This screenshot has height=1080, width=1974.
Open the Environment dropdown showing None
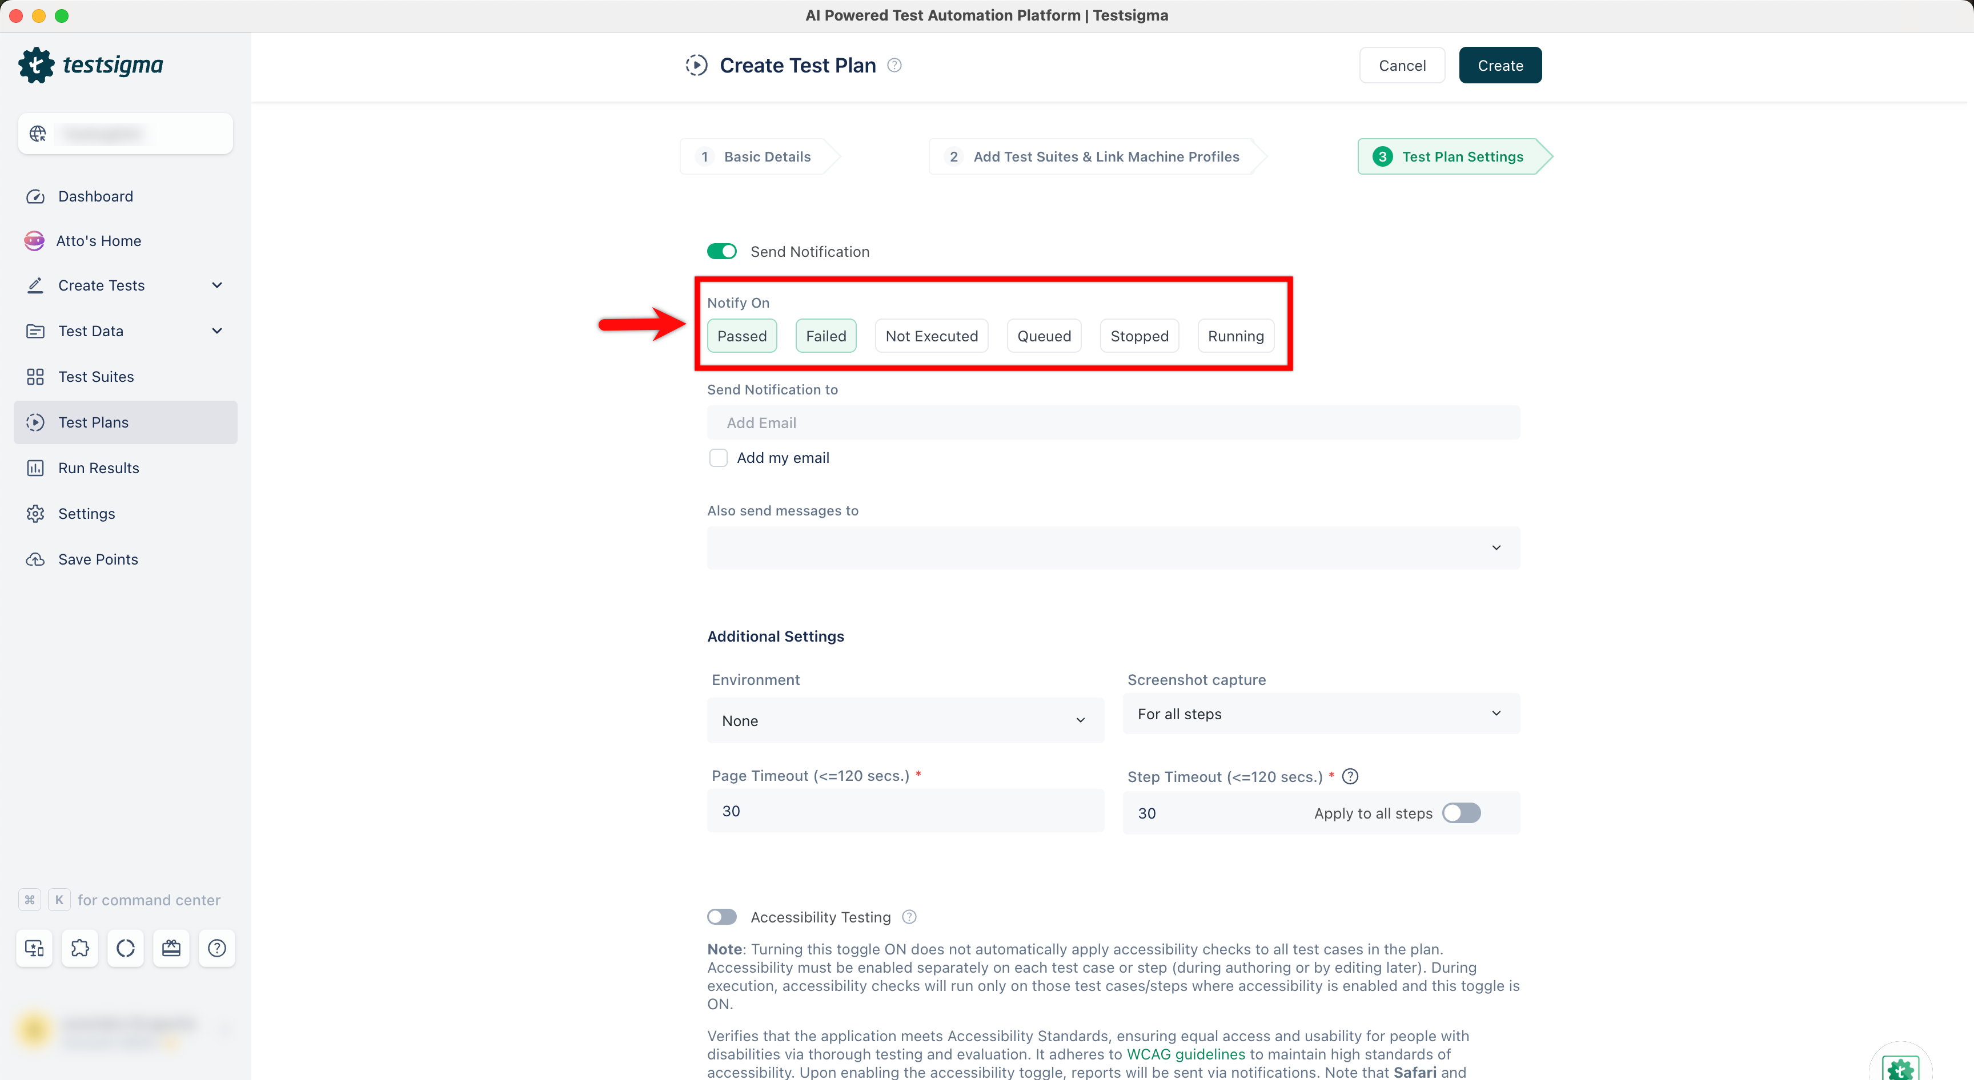click(x=905, y=721)
